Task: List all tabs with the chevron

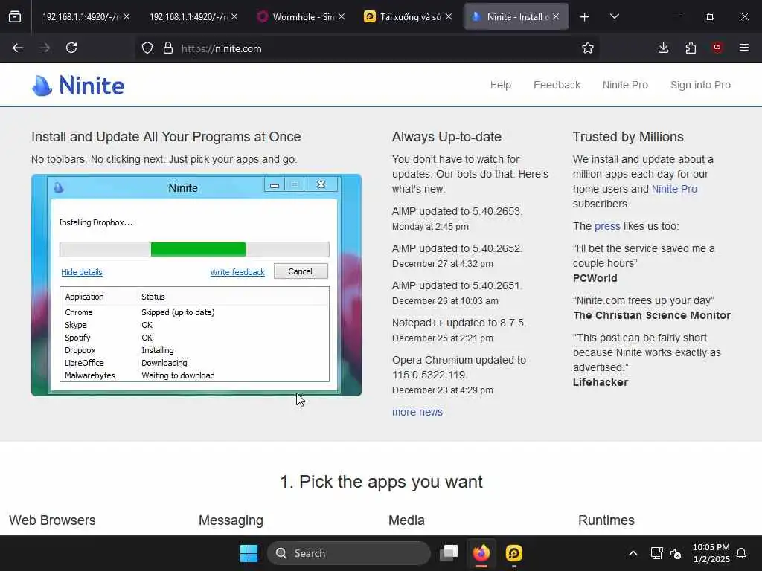Action: point(614,17)
